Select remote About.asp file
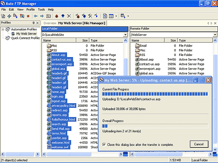 (146, 59)
